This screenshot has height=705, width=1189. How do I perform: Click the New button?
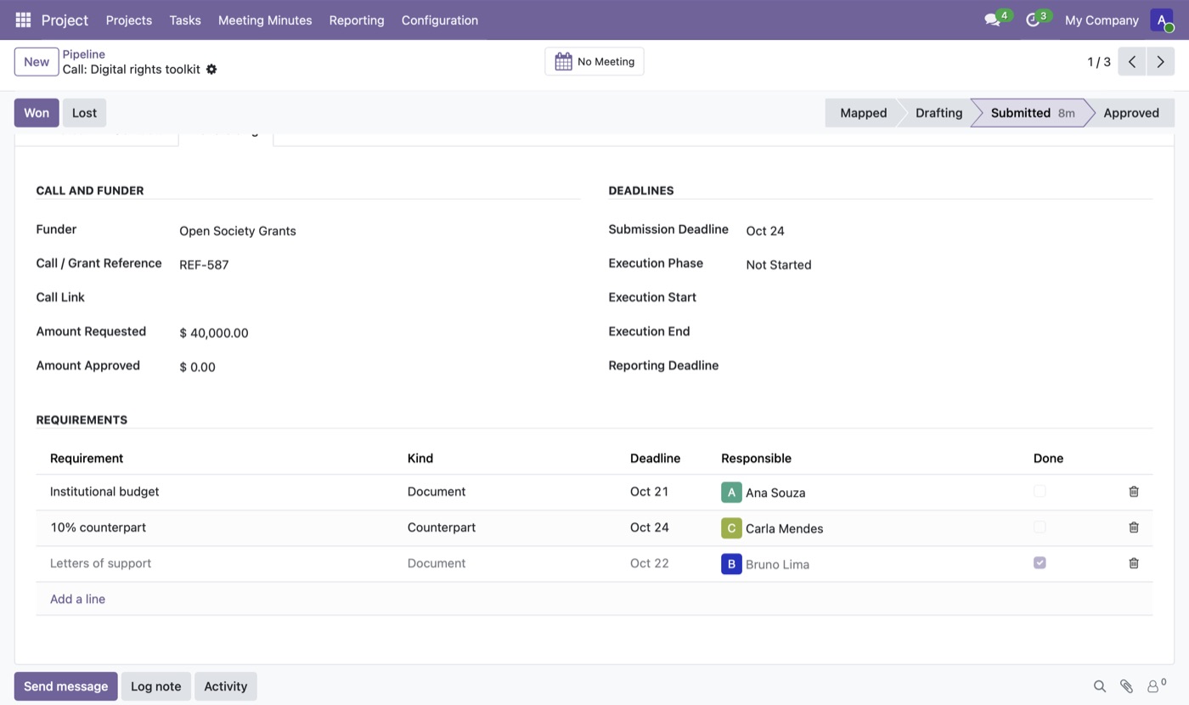(x=37, y=62)
